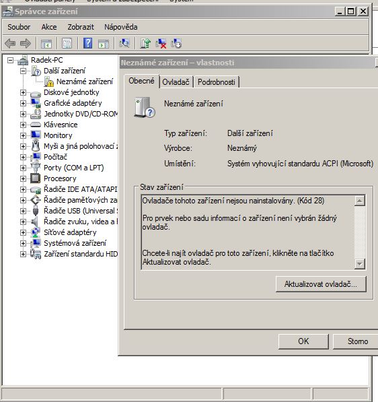Click the Forward arrow toolbar icon

(26, 43)
